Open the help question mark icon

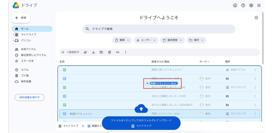(243, 5)
